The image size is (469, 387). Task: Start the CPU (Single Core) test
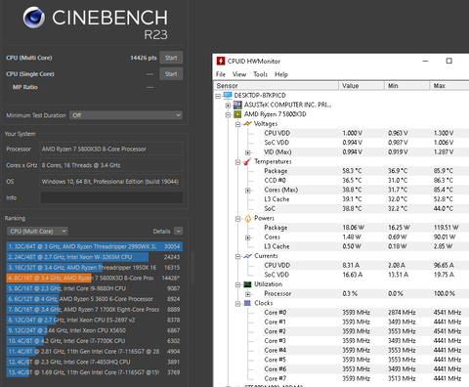171,73
